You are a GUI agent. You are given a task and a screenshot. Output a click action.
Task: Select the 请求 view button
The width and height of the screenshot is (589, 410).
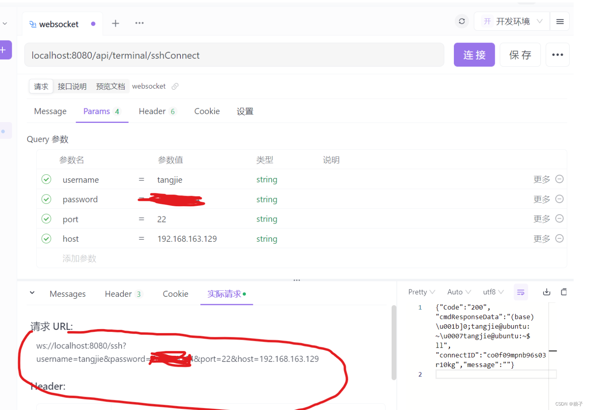(41, 86)
